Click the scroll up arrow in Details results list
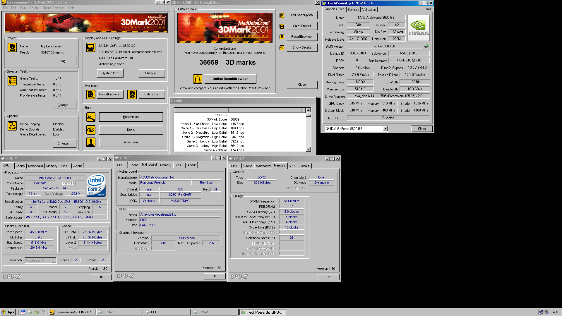The height and width of the screenshot is (316, 562). pyautogui.click(x=308, y=110)
